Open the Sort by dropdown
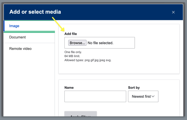 pyautogui.click(x=143, y=96)
